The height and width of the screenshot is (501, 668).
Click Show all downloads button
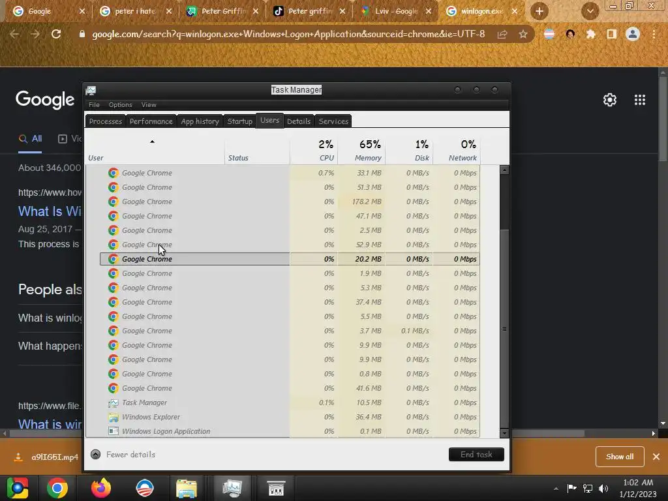(x=620, y=457)
